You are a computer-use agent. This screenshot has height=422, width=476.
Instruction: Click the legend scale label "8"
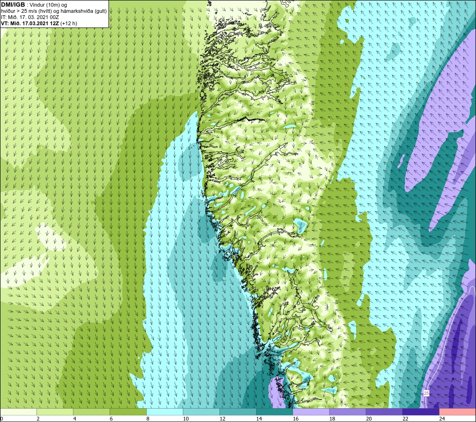[x=148, y=419]
